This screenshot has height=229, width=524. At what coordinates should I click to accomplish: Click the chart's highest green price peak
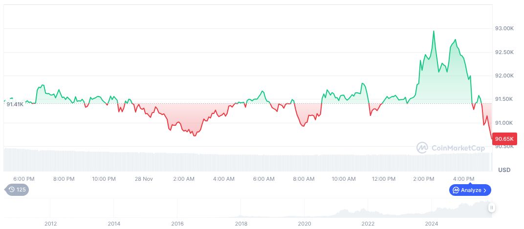point(434,31)
